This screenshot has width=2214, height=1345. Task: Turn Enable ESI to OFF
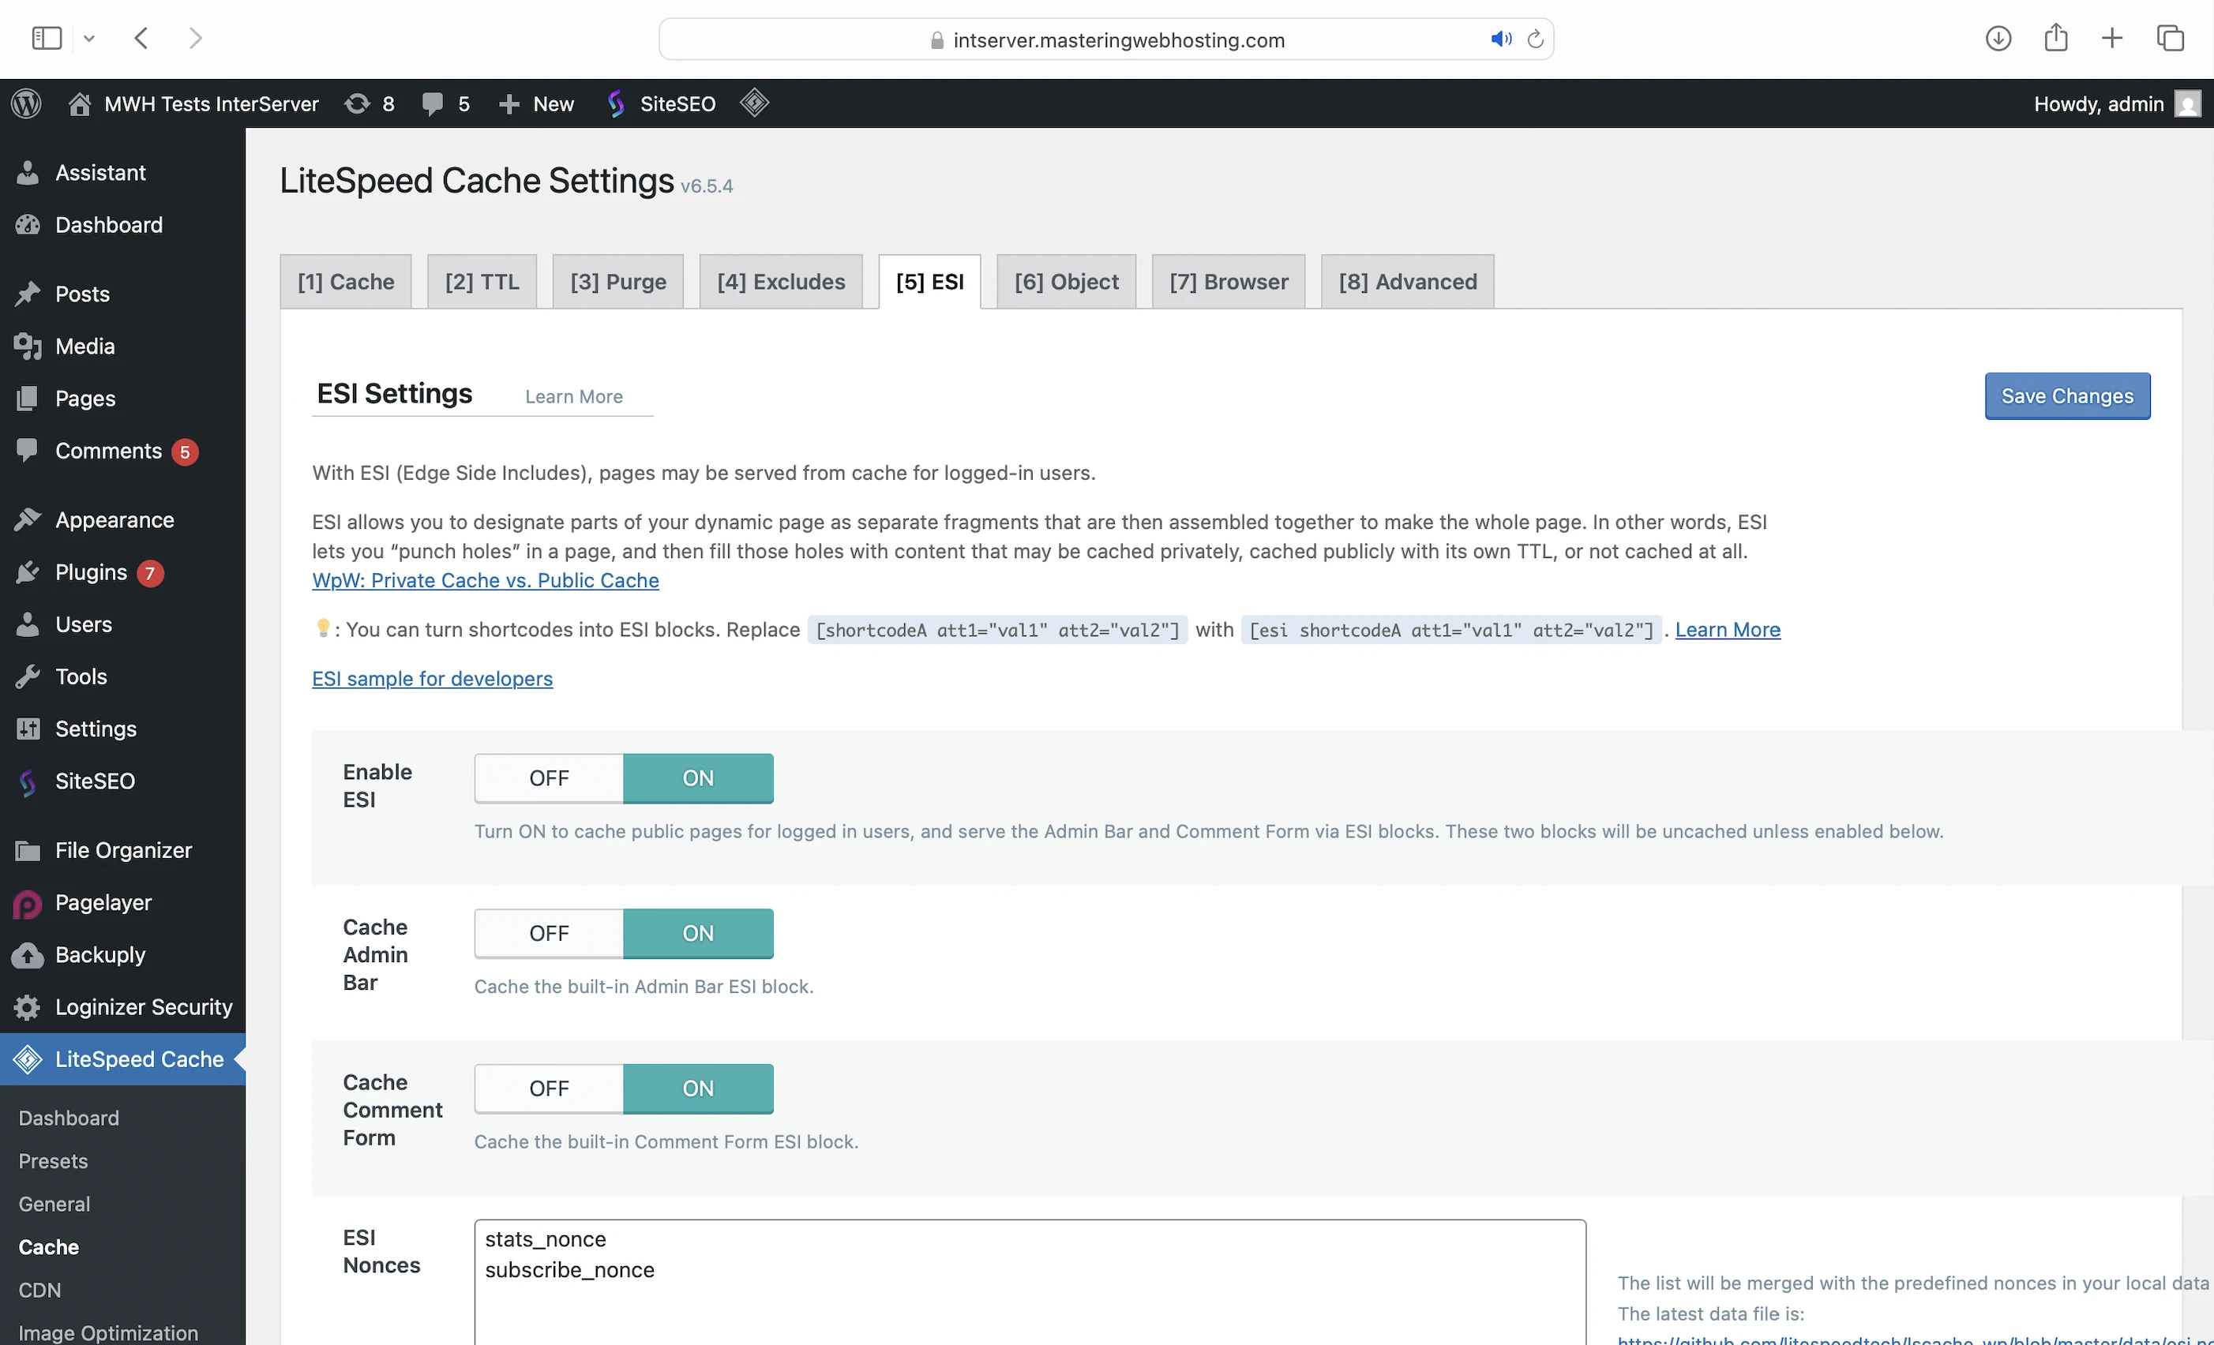click(549, 778)
